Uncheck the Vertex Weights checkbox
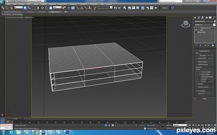This screenshot has height=135, width=217. pos(200,72)
